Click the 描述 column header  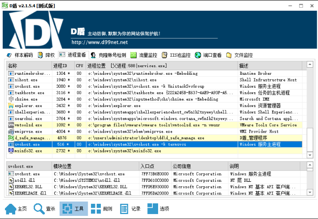(270, 66)
